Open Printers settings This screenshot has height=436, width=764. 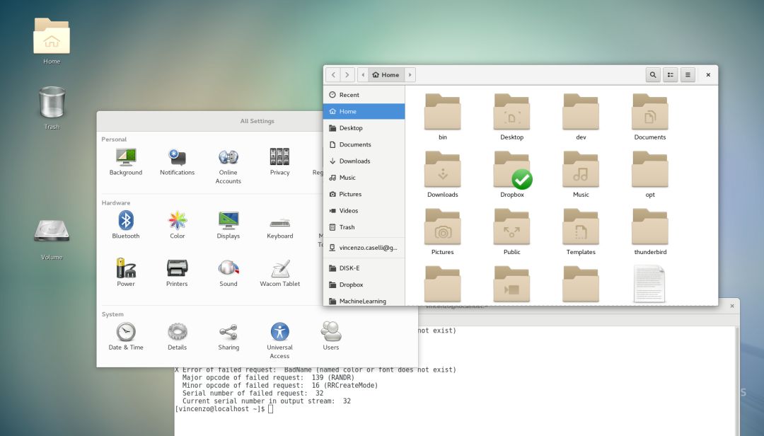177,272
